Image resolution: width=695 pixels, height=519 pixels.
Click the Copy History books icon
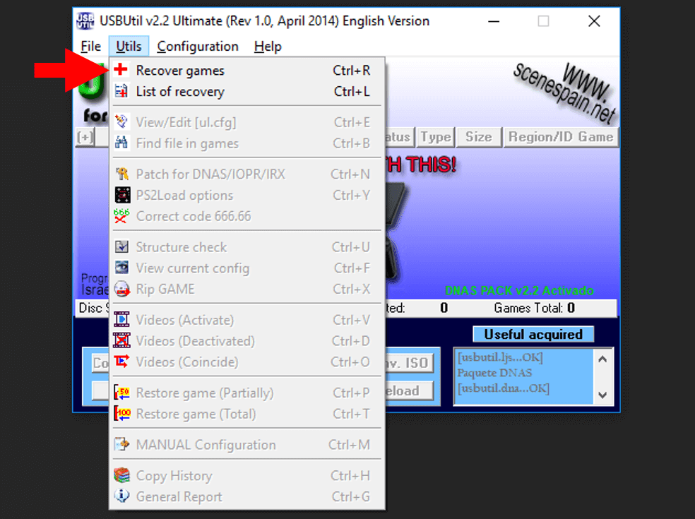pyautogui.click(x=122, y=475)
